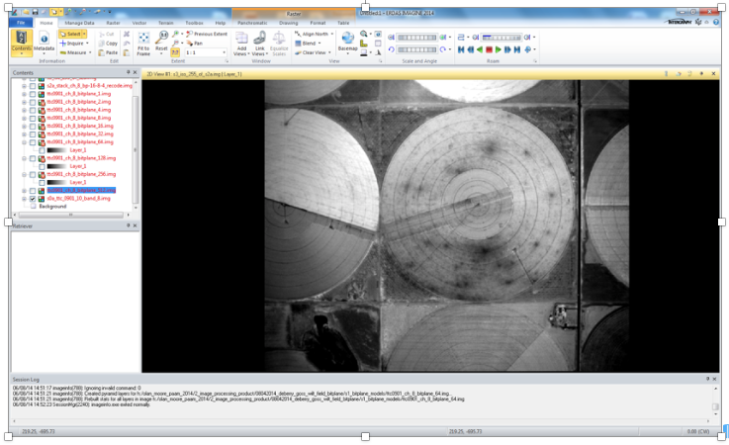The width and height of the screenshot is (729, 445).
Task: Adjust the roam speed slider
Action: point(501,38)
